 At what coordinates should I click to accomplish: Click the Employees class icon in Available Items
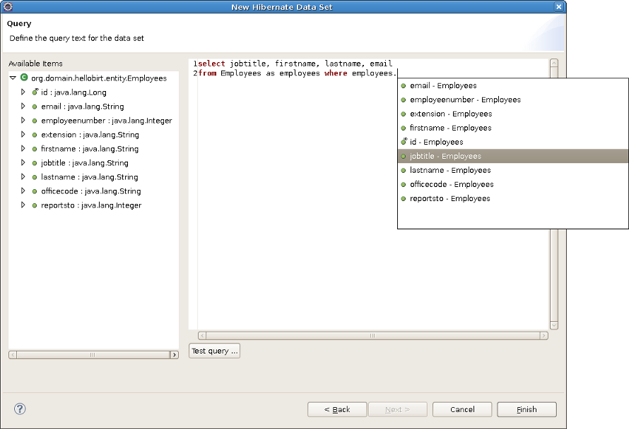[23, 78]
